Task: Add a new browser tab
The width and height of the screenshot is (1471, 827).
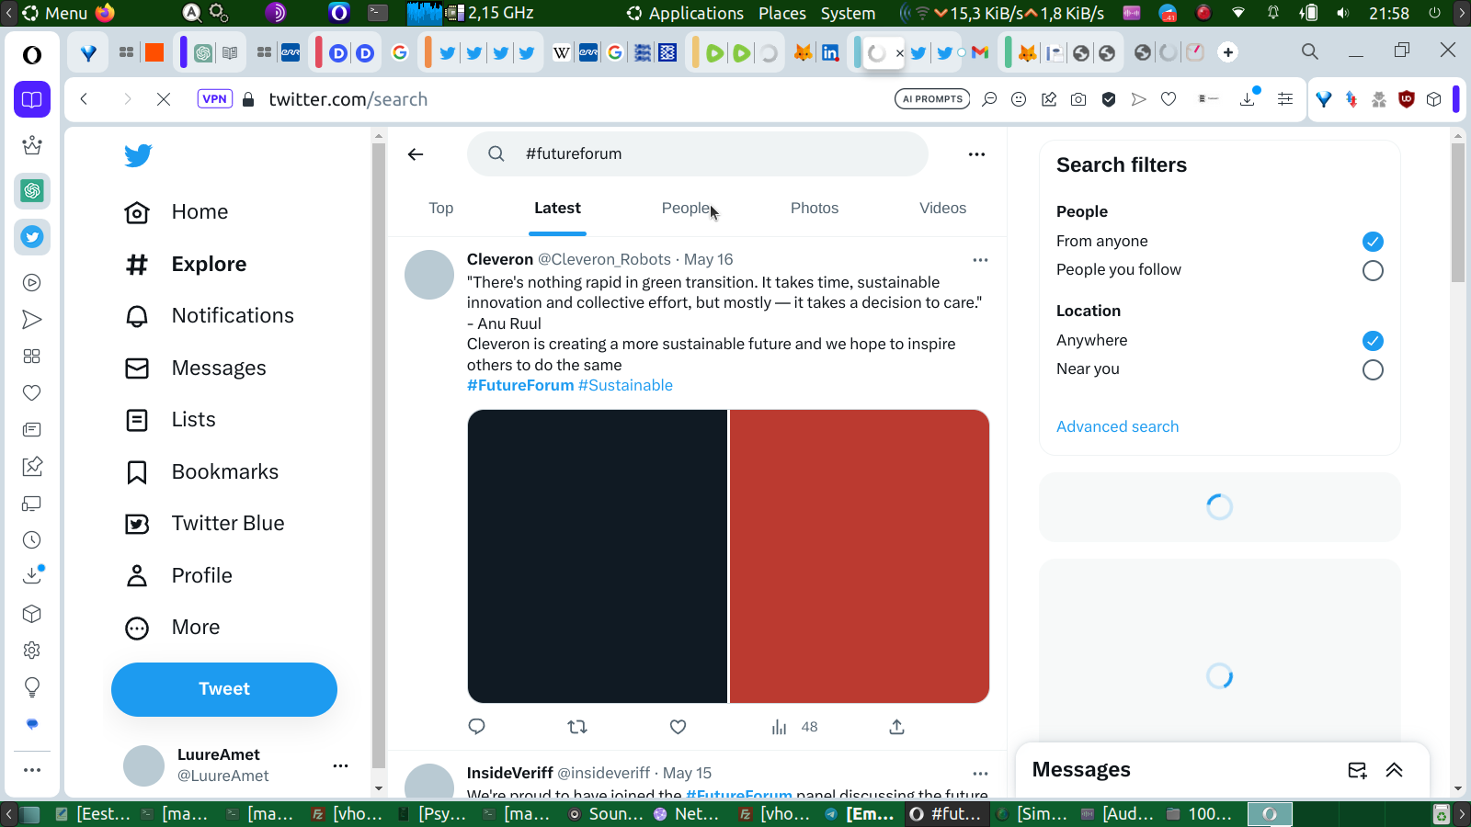Action: pos(1228,52)
